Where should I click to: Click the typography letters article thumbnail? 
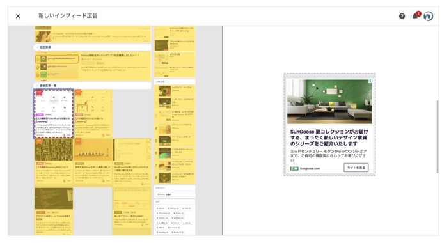54,150
